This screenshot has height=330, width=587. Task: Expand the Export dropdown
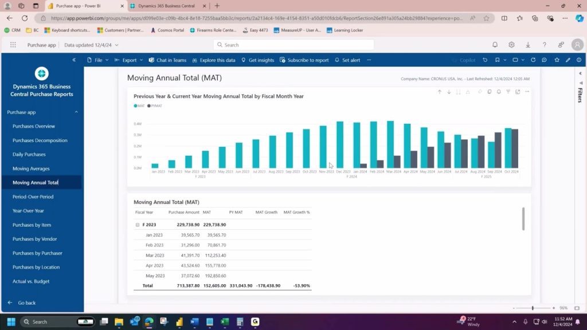click(129, 60)
